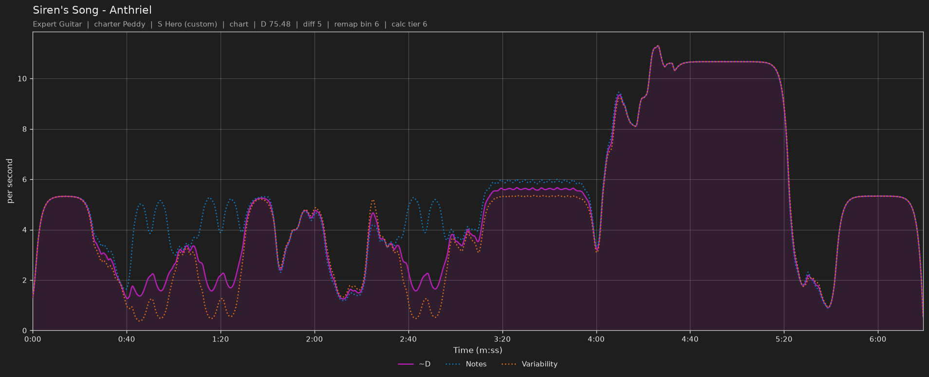Image resolution: width=929 pixels, height=377 pixels.
Task: Click the purple ~D legend line sample
Action: point(406,364)
